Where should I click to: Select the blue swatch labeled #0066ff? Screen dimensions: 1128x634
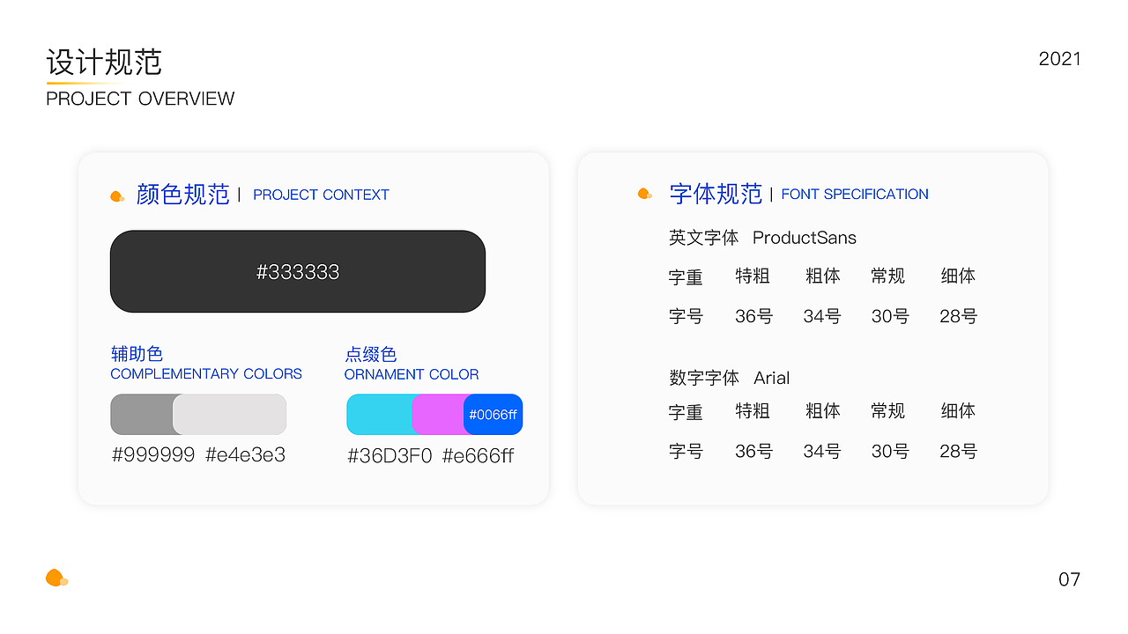pos(493,414)
